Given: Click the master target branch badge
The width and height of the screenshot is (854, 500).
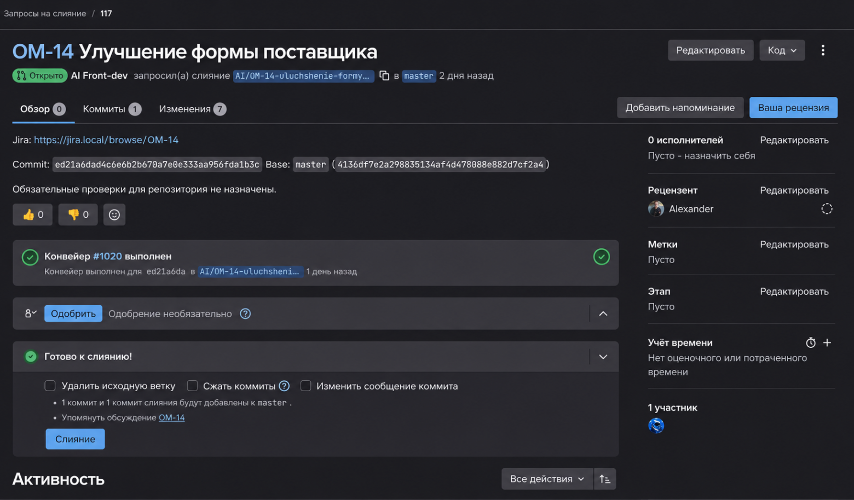Looking at the screenshot, I should coord(419,76).
